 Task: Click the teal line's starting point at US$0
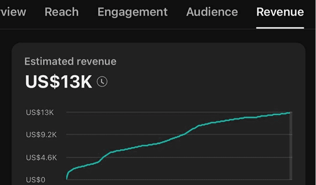[x=67, y=179]
